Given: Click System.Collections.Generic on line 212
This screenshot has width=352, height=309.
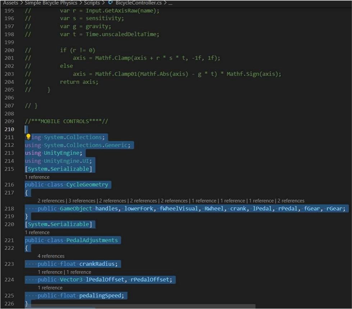Looking at the screenshot, I should point(86,145).
